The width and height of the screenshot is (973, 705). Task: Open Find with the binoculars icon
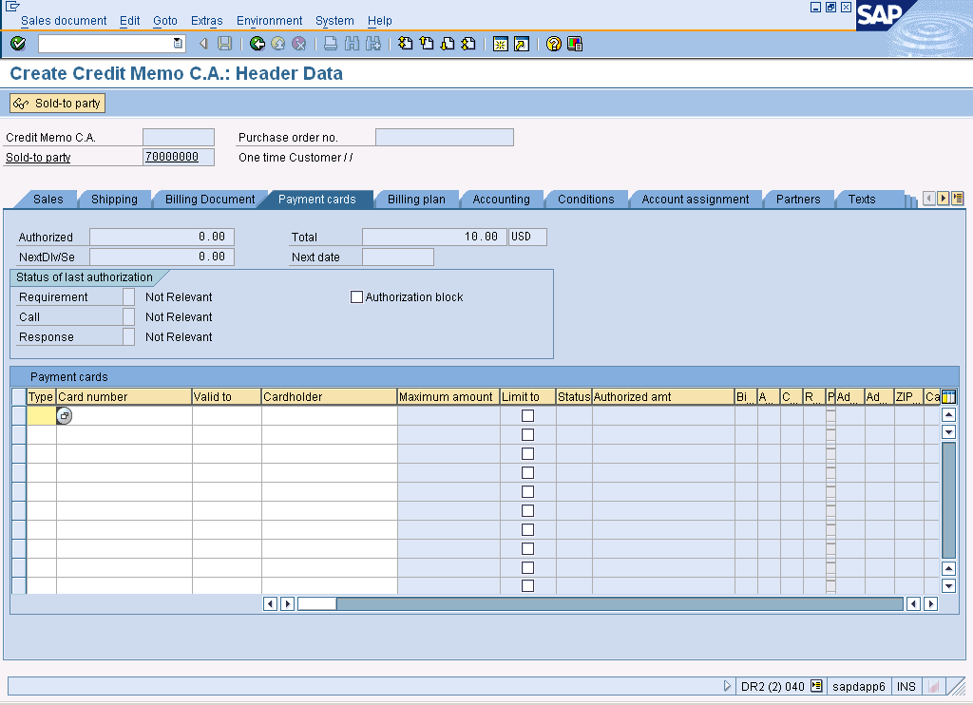[x=352, y=44]
